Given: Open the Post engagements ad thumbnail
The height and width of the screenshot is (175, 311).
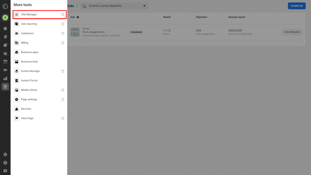Looking at the screenshot, I should (x=75, y=32).
